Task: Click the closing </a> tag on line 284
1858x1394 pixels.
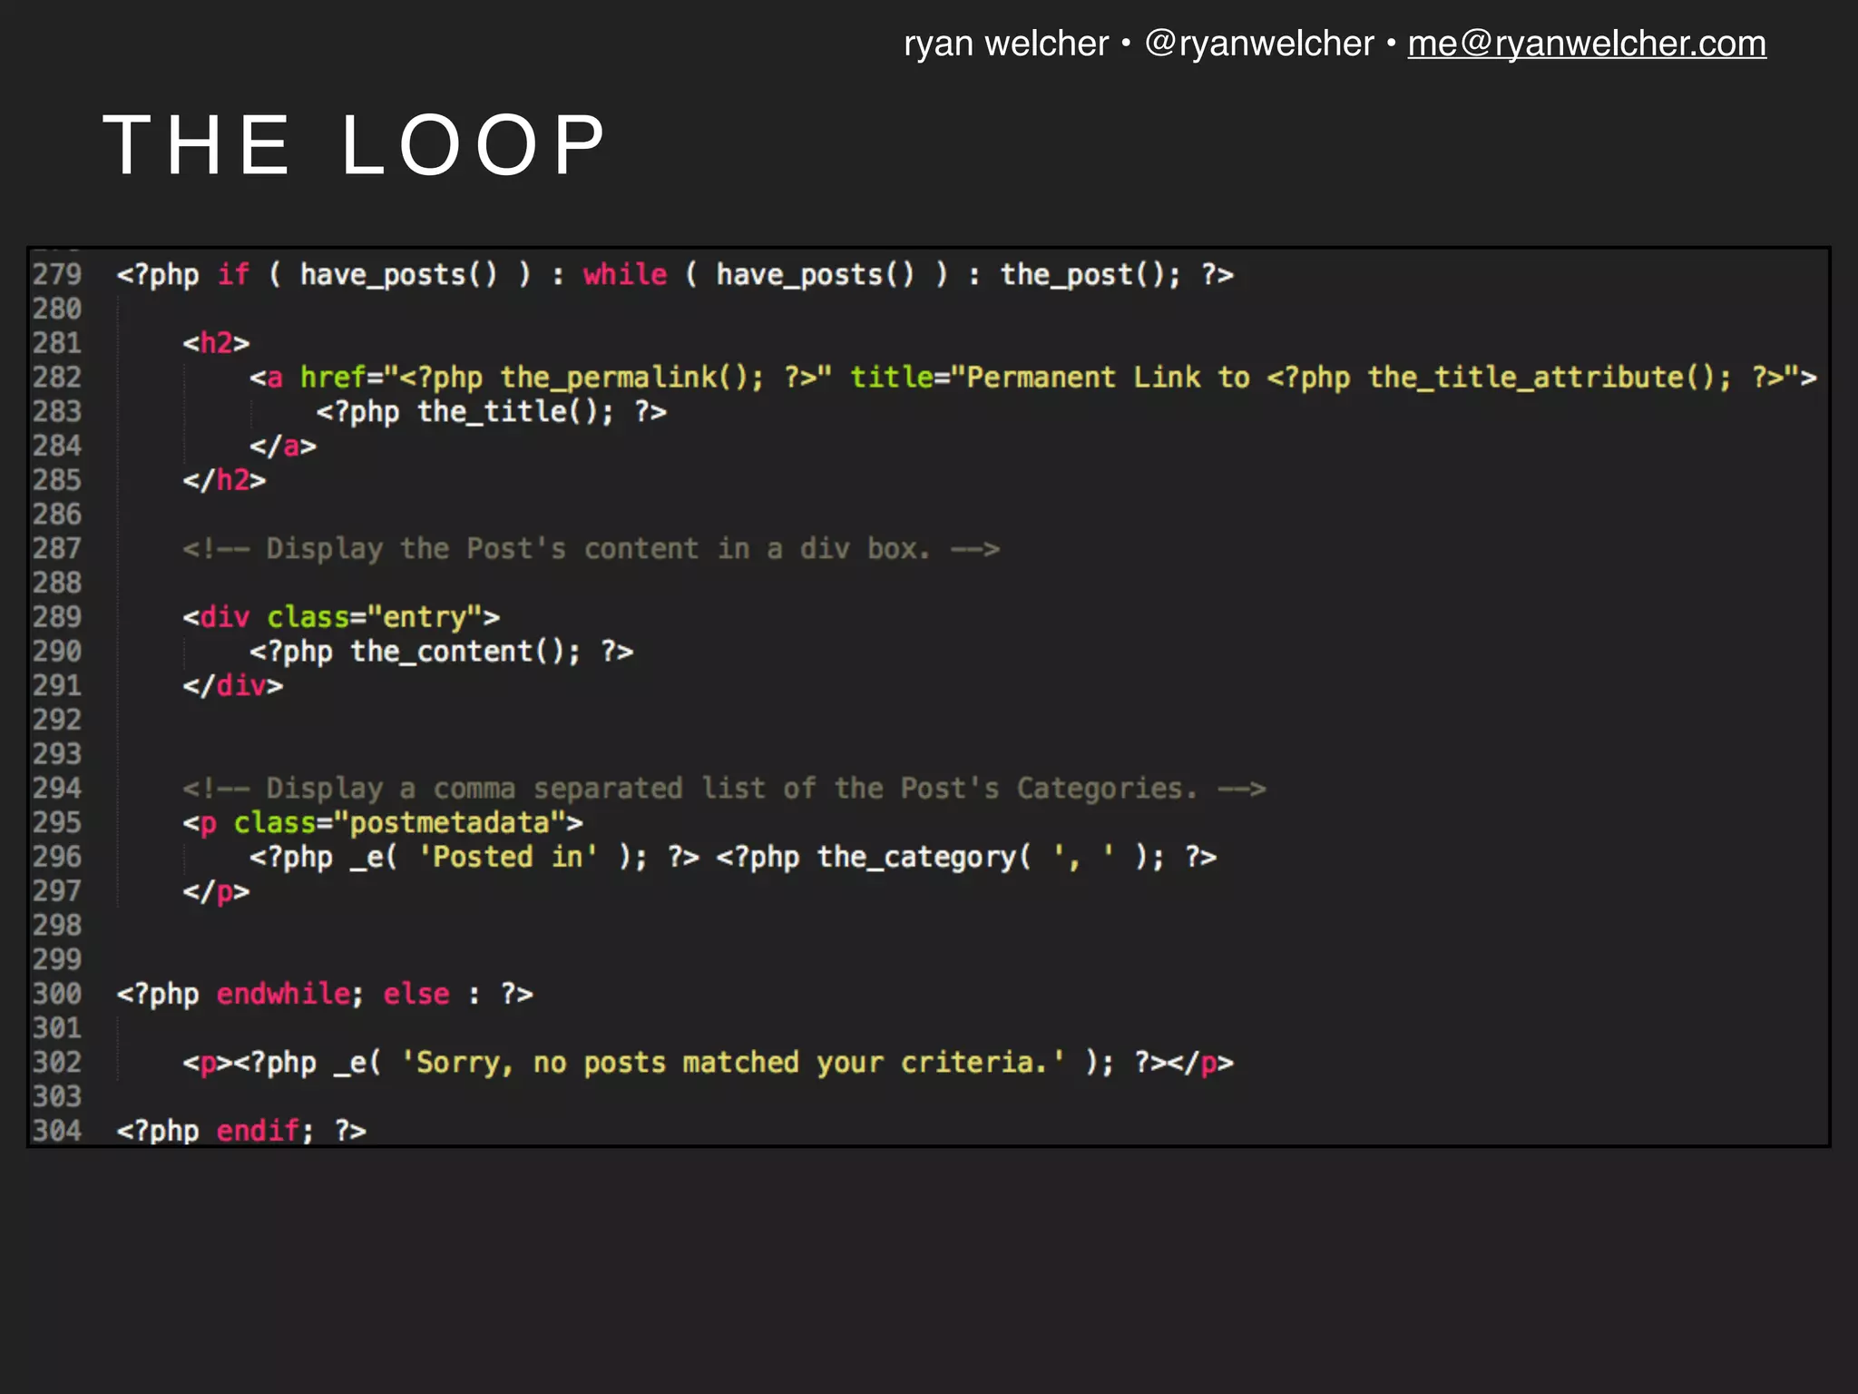Action: [283, 447]
